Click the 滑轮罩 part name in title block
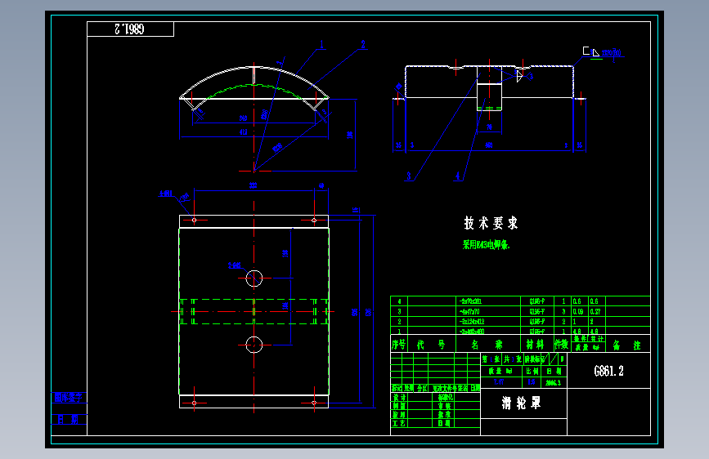This screenshot has width=709, height=459. click(522, 403)
